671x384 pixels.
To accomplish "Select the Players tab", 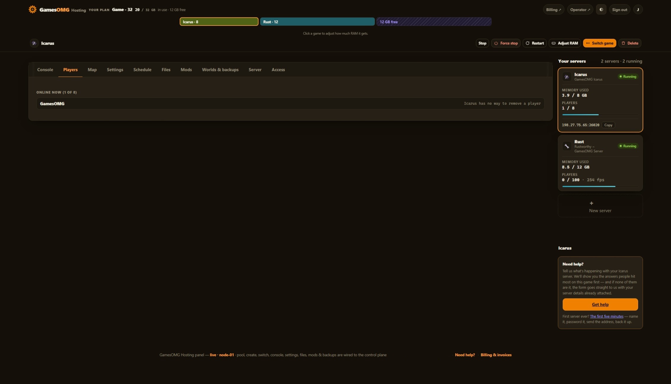I will [70, 70].
